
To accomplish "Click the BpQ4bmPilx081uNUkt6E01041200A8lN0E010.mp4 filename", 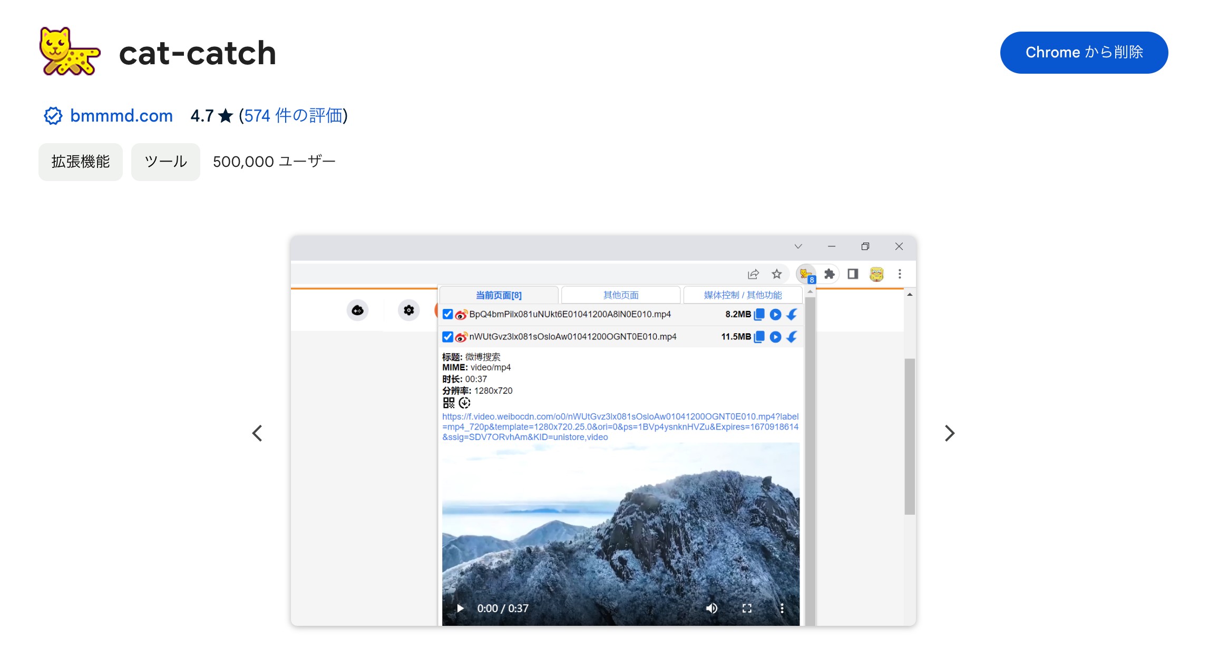I will coord(570,314).
